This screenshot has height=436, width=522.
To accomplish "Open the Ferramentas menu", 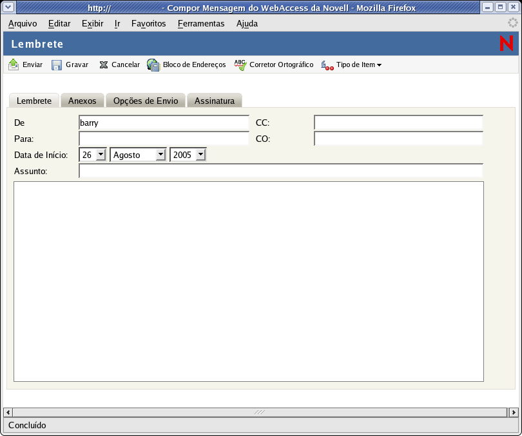I will click(201, 24).
